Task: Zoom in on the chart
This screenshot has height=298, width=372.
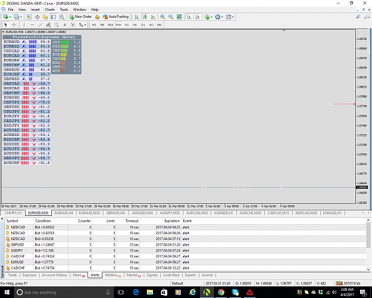Action: [162, 17]
